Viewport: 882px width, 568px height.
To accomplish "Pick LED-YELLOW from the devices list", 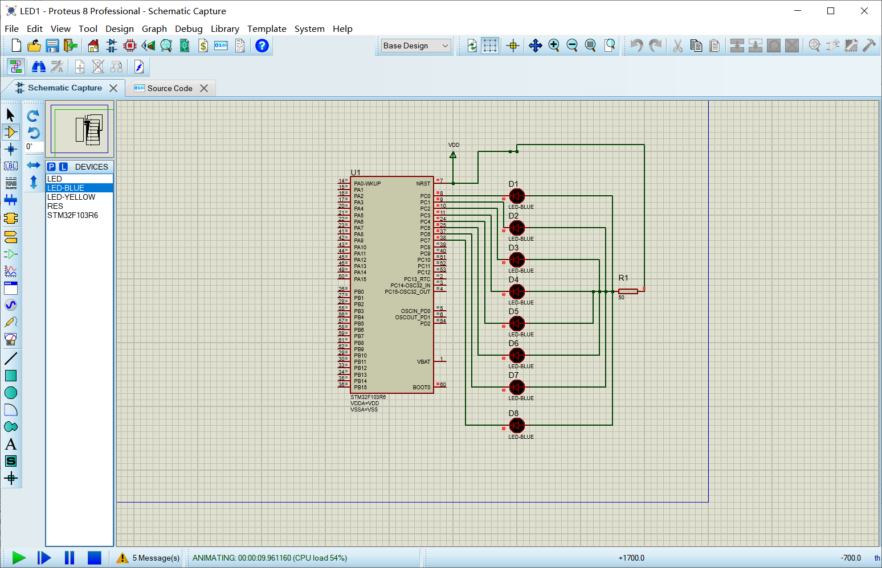I will tap(71, 197).
